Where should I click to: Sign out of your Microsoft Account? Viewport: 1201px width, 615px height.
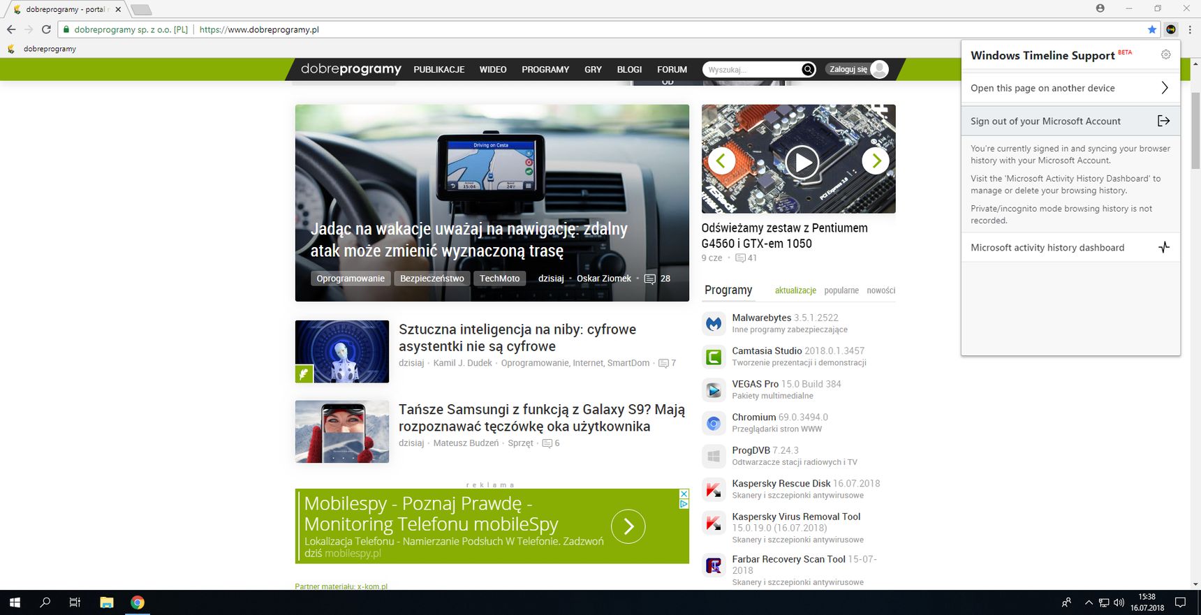[x=1070, y=121]
